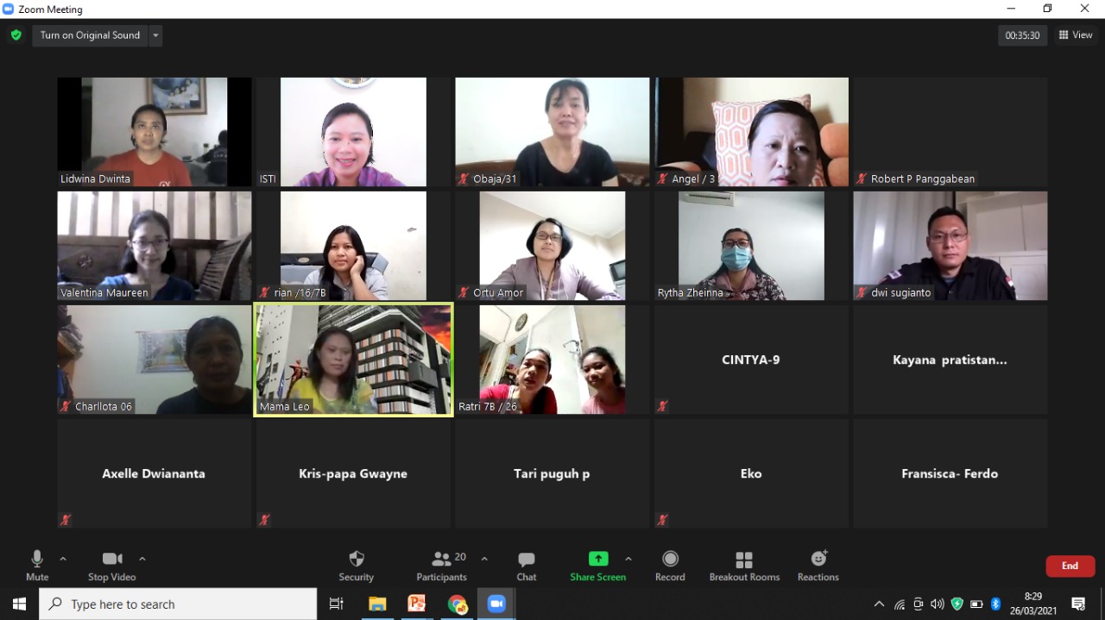1105x620 pixels.
Task: Click the green encryption shield icon
Action: click(x=16, y=35)
